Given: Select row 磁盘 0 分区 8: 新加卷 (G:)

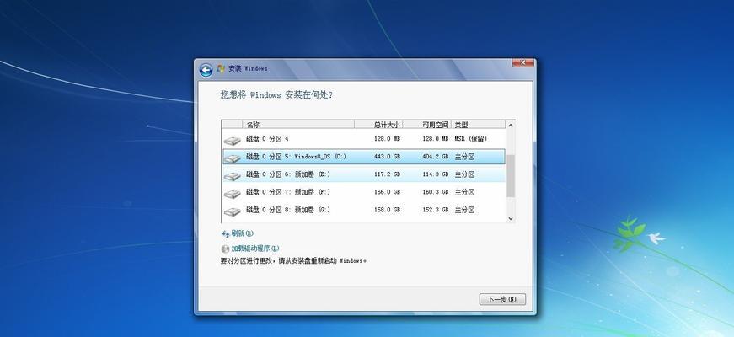Looking at the screenshot, I should click(x=363, y=210).
